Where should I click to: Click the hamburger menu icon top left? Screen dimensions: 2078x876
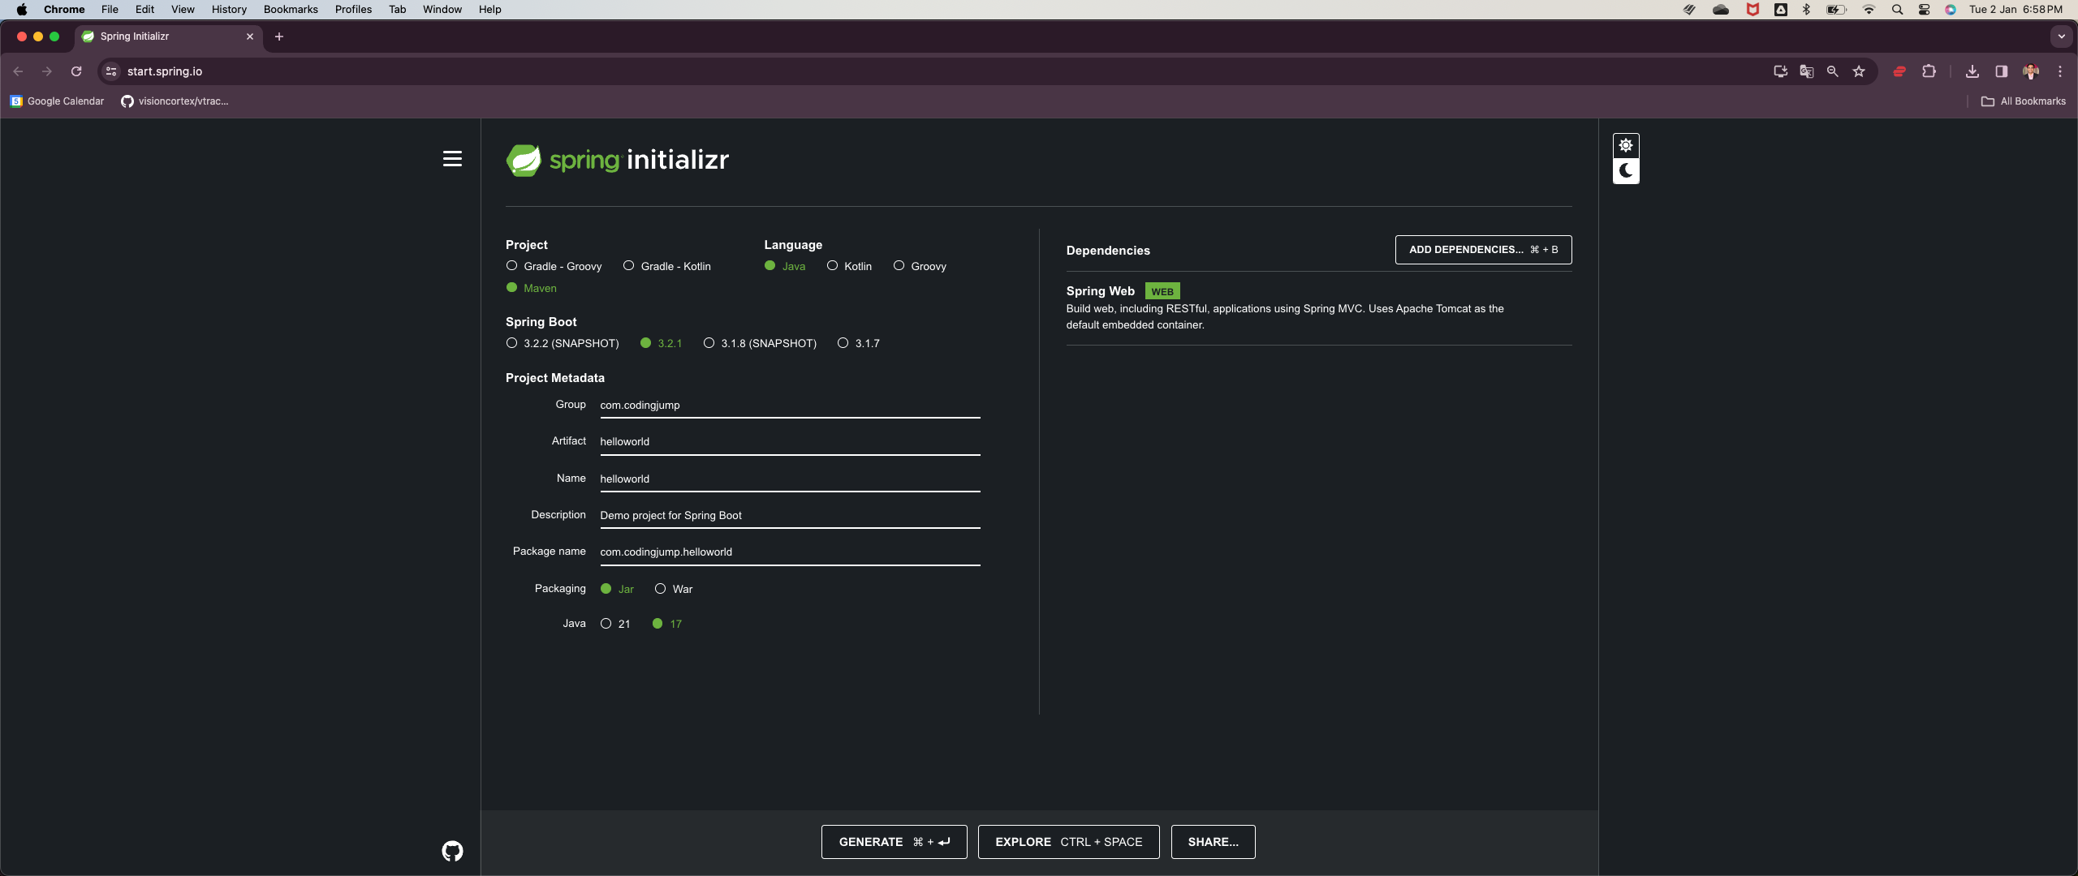tap(452, 159)
